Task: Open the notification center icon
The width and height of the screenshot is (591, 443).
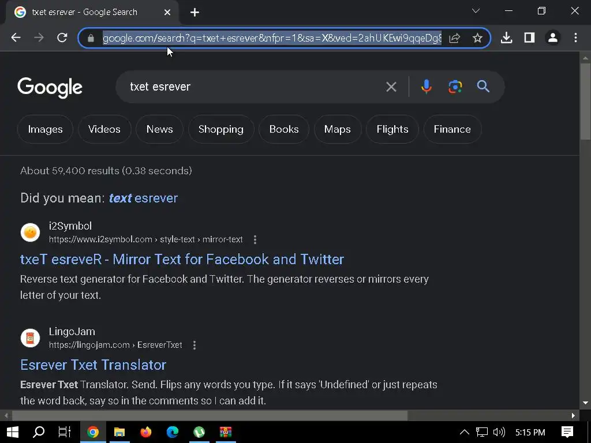Action: point(567,432)
